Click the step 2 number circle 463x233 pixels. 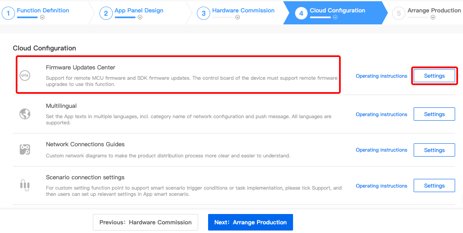[106, 13]
